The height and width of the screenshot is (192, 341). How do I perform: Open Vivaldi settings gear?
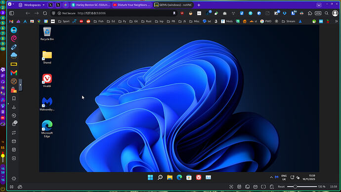(14, 179)
